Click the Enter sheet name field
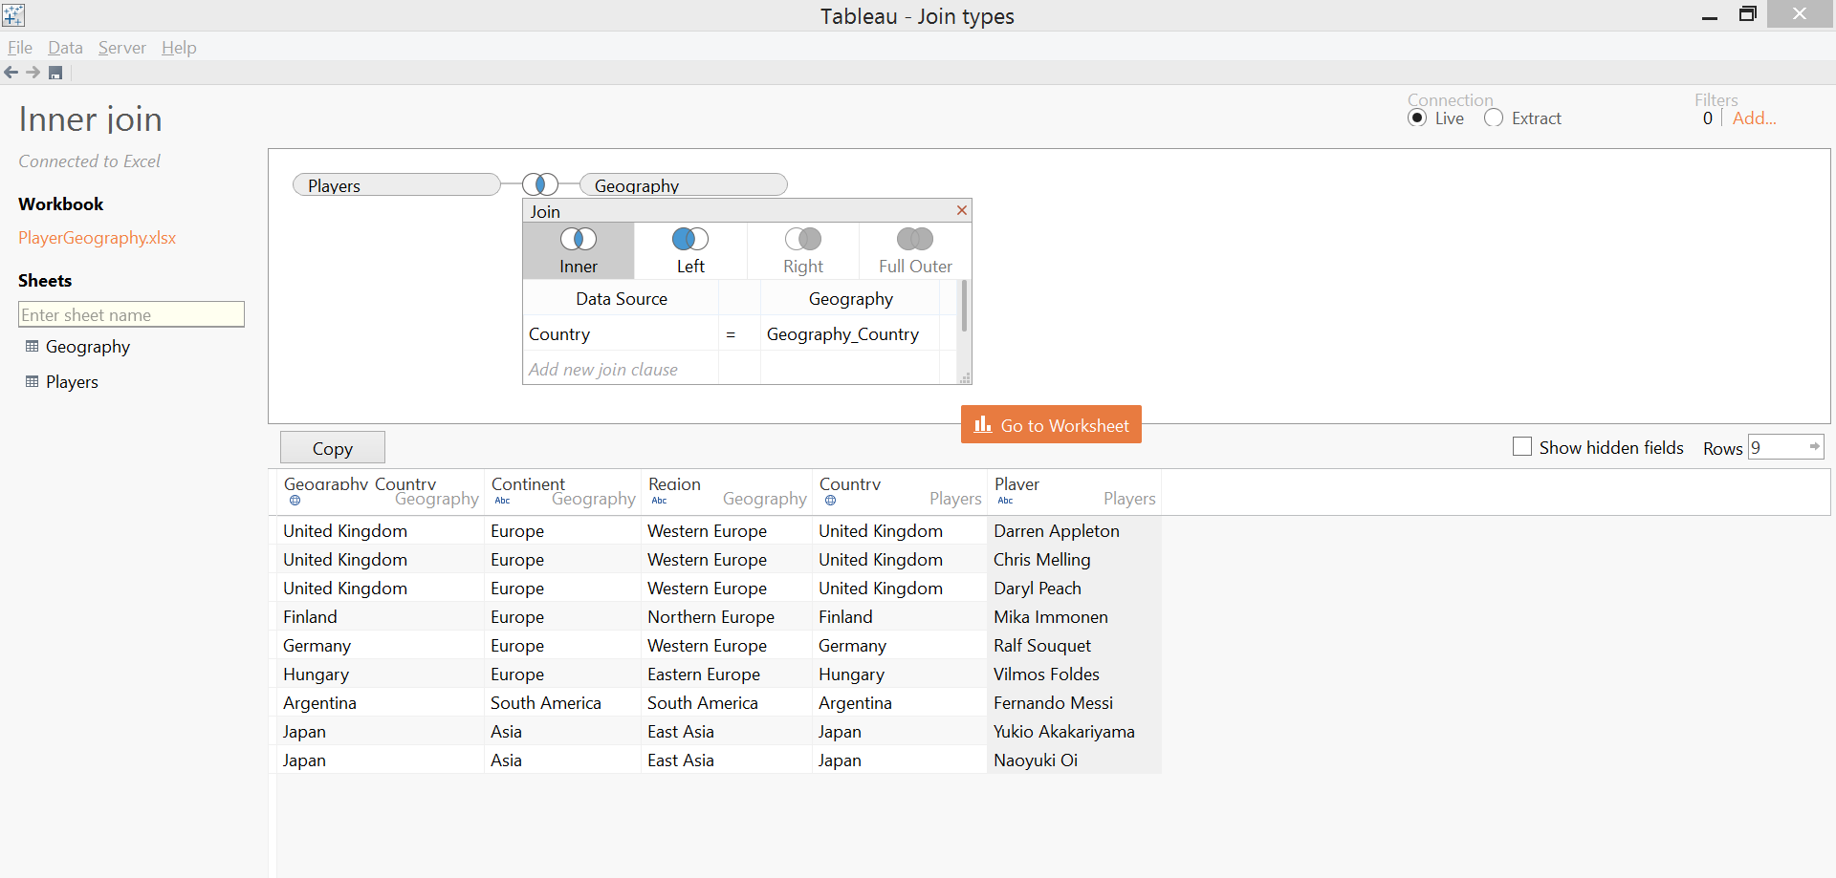Image resolution: width=1836 pixels, height=878 pixels. click(131, 314)
